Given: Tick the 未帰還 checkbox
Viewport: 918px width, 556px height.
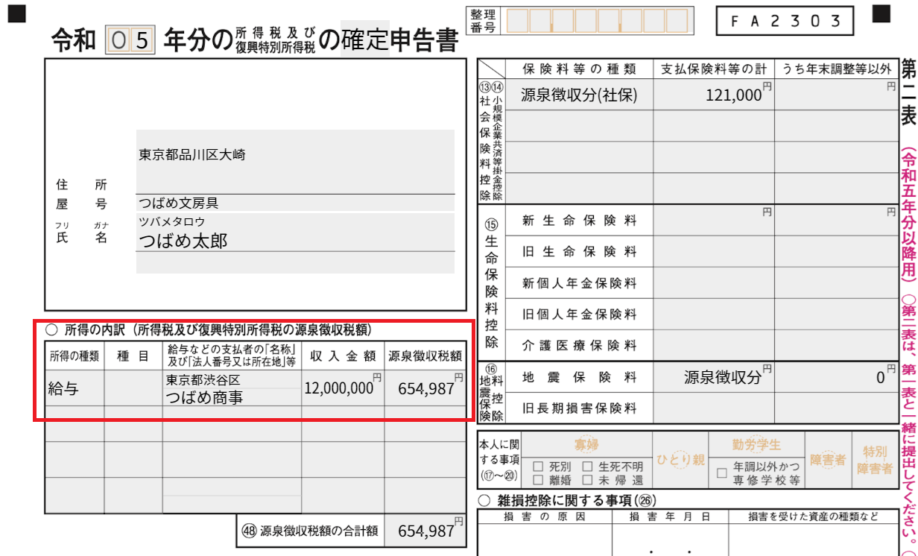Looking at the screenshot, I should pos(586,480).
